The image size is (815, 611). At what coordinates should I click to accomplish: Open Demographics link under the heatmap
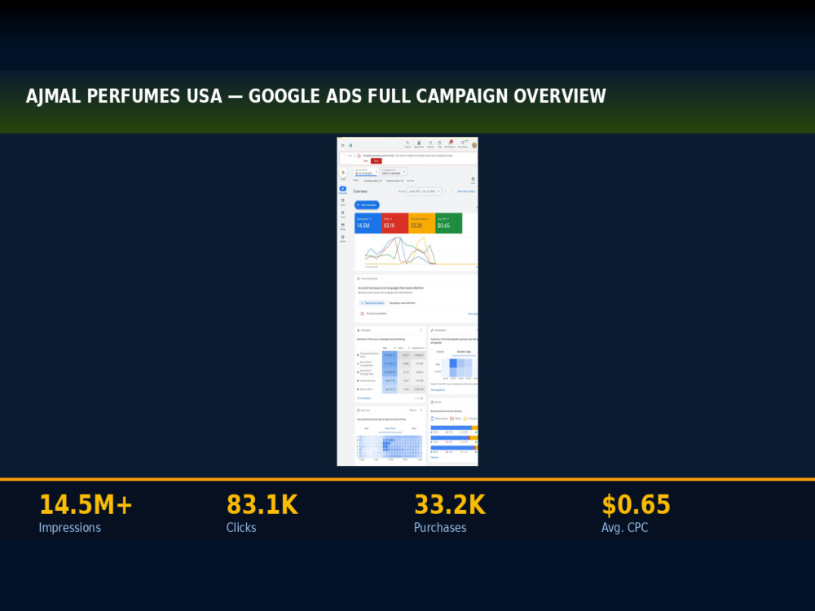(x=438, y=389)
